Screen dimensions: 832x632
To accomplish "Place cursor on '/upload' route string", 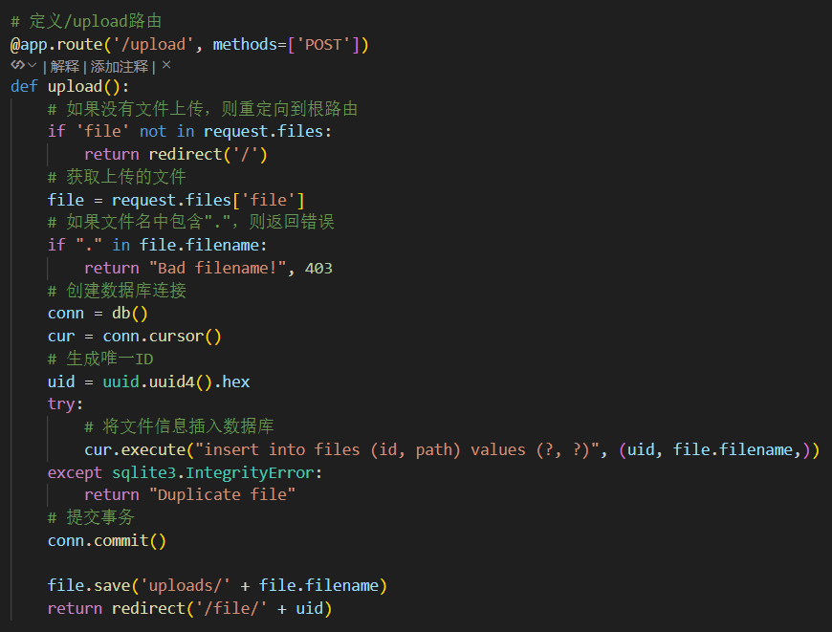I will tap(158, 45).
